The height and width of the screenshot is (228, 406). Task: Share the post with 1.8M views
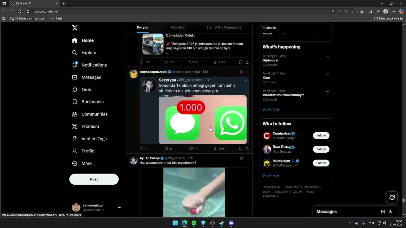tap(247, 62)
